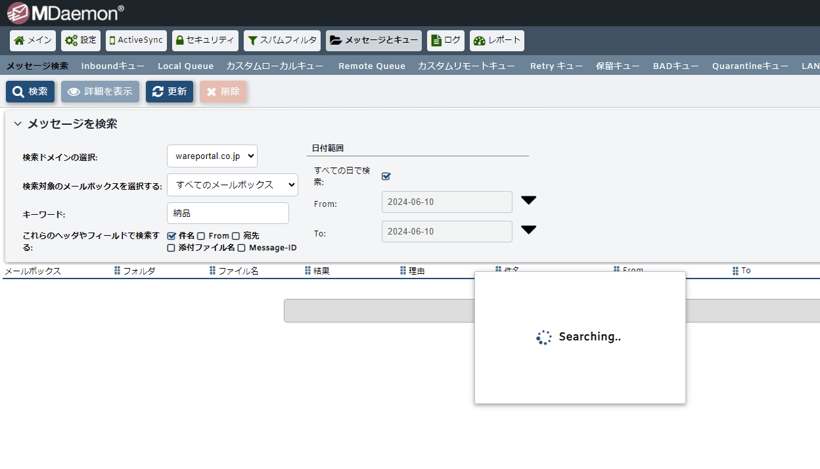Enable the 添付ファイル名 checkbox
820x469 pixels.
tap(171, 248)
